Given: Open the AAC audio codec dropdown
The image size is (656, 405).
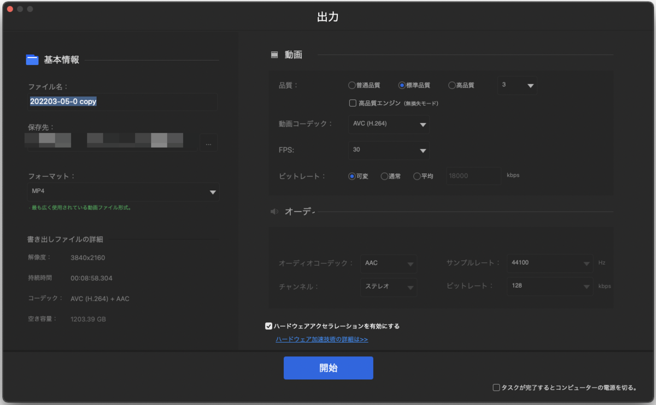Looking at the screenshot, I should point(389,263).
